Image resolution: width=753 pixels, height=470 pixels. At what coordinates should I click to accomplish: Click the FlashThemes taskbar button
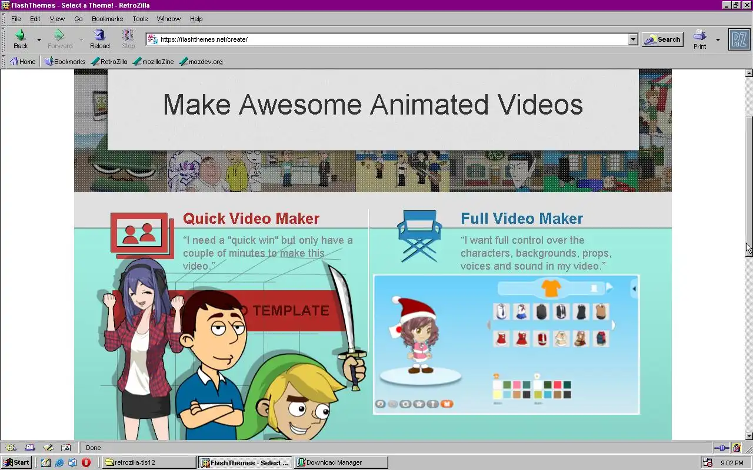coord(245,462)
